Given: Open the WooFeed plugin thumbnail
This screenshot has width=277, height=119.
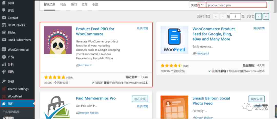Looking at the screenshot, I should pyautogui.click(x=174, y=40).
